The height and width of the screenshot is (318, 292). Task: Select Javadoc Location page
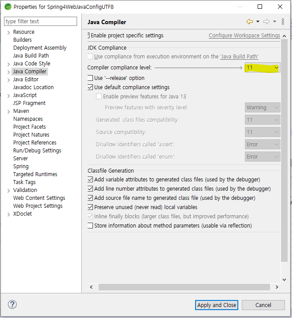click(33, 87)
